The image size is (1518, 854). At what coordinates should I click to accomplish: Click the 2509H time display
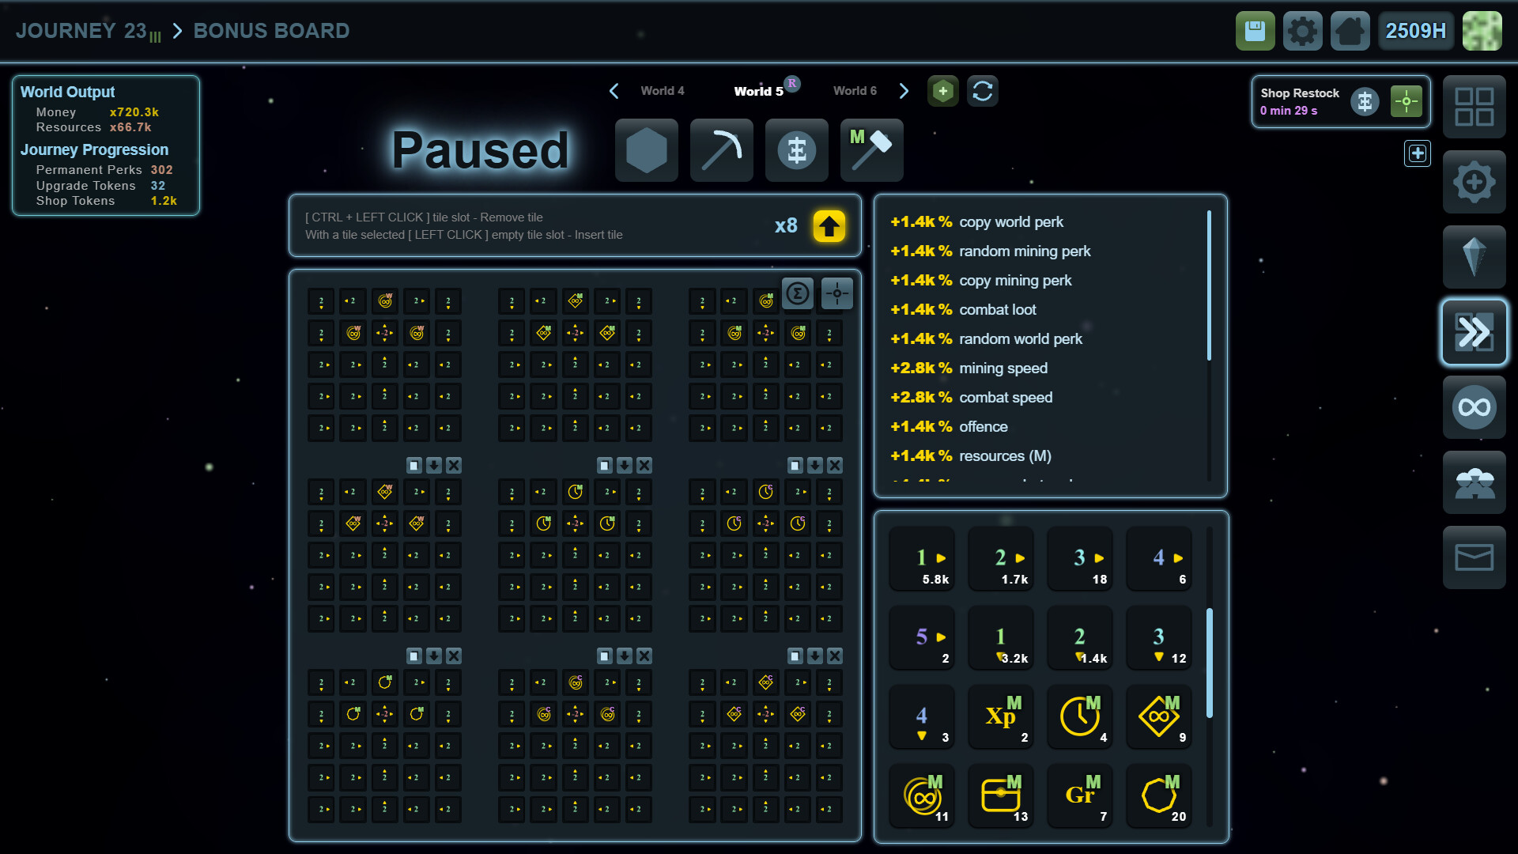(x=1415, y=31)
